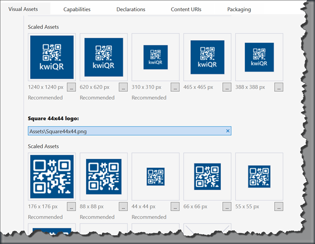Open the Content URIs tab
This screenshot has width=315, height=244.
point(186,10)
